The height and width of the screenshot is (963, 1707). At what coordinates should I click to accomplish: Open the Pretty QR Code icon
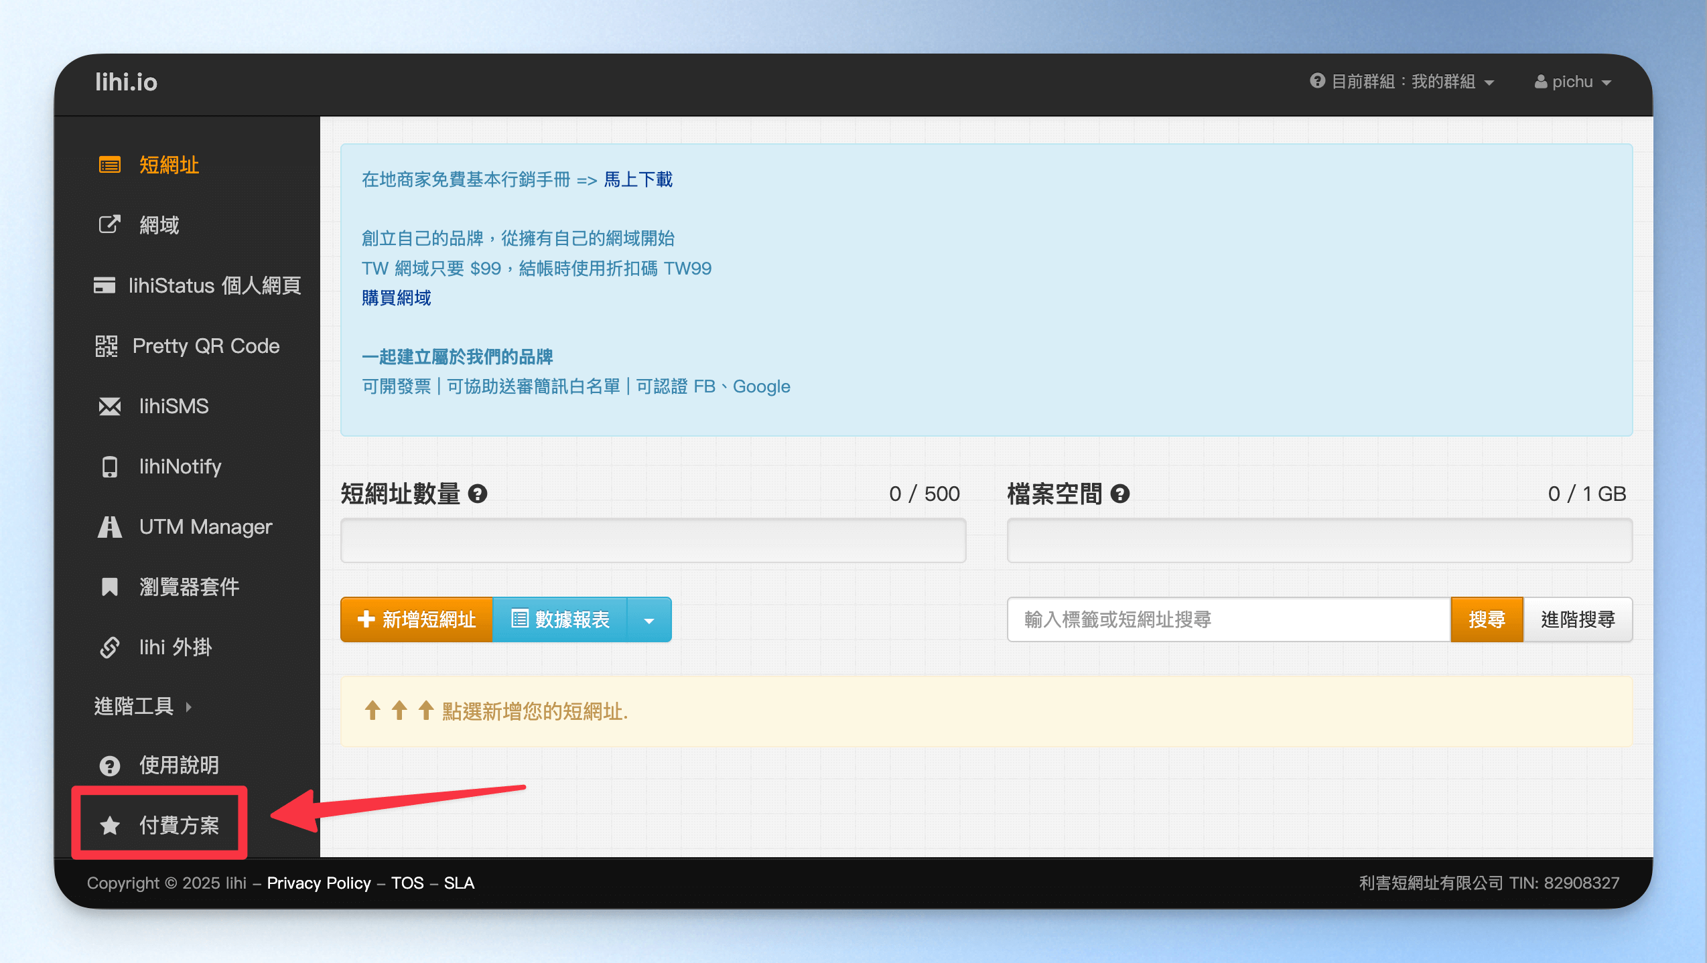106,346
